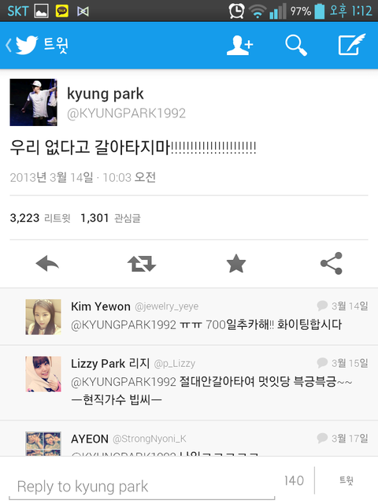View the 3,223 리트윗 list
Screen dimensions: 378x504
click(x=40, y=218)
